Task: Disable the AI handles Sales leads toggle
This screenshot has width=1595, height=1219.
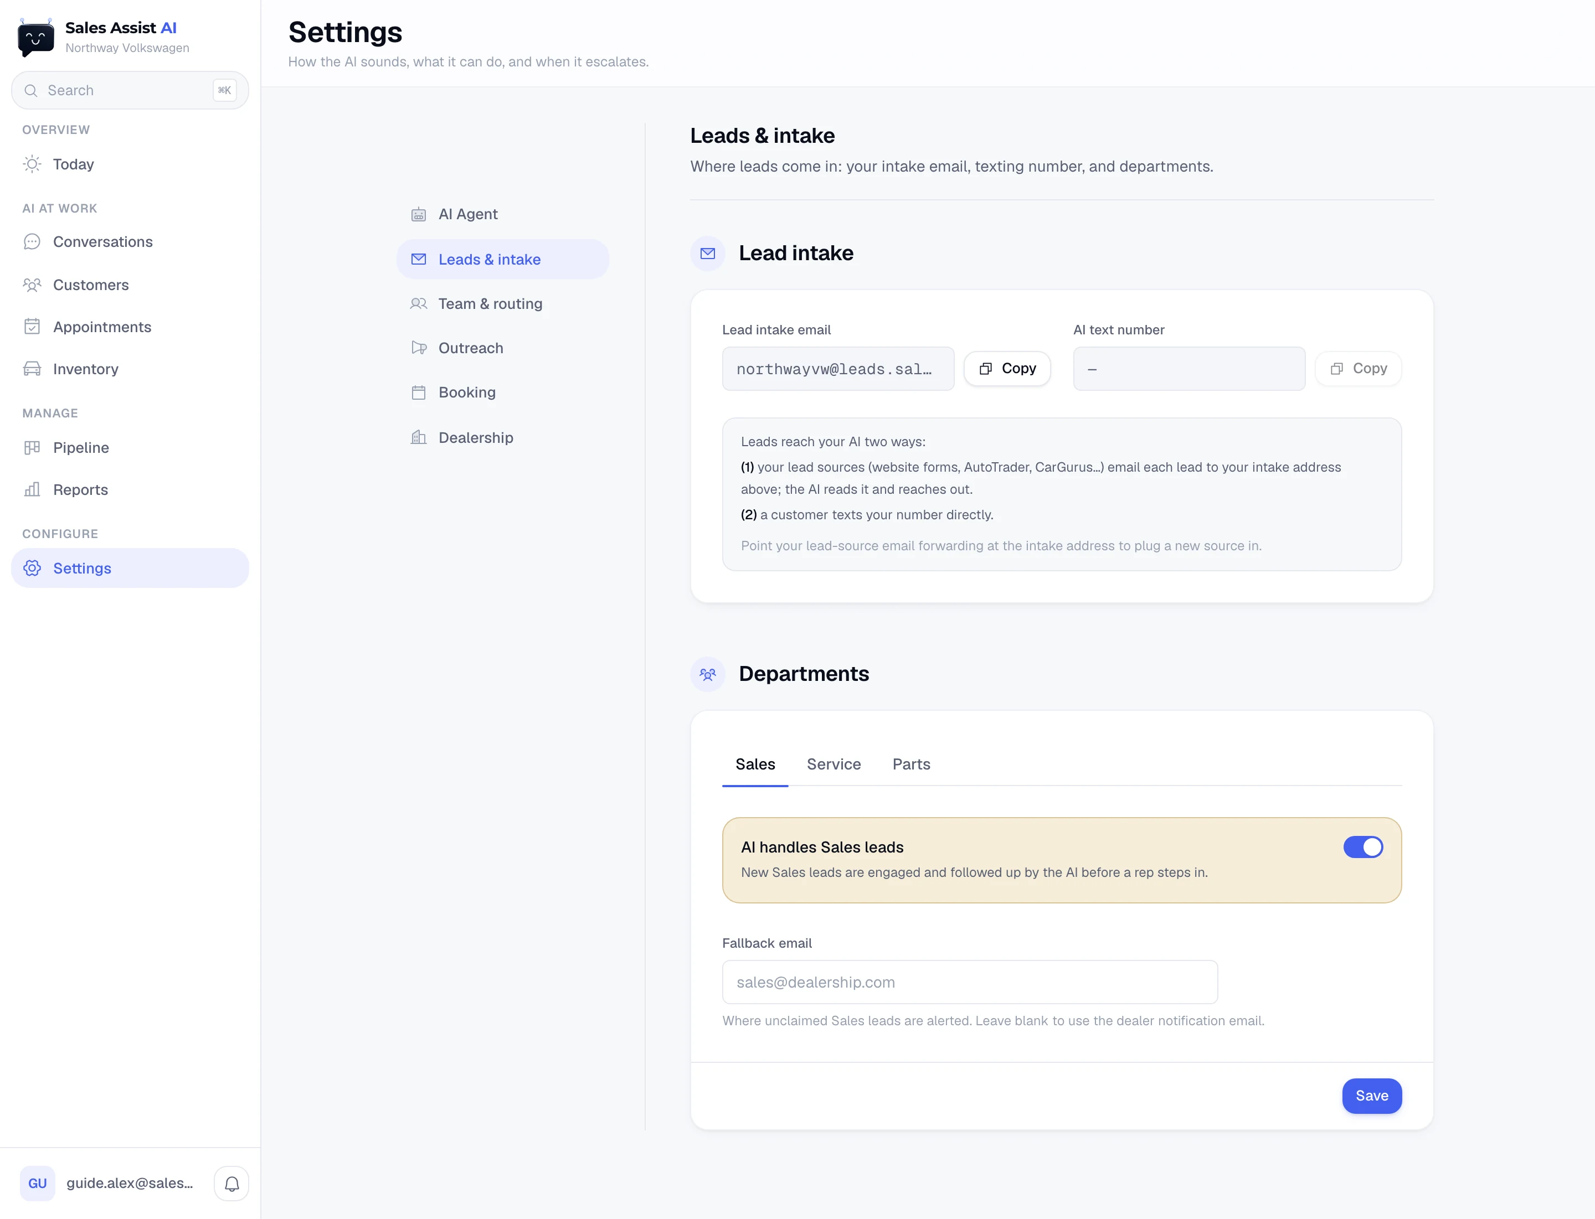Action: point(1363,847)
